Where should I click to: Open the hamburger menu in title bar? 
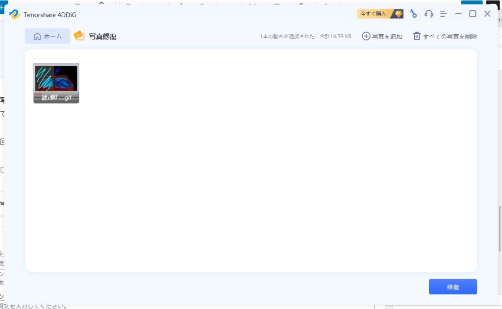pyautogui.click(x=443, y=14)
